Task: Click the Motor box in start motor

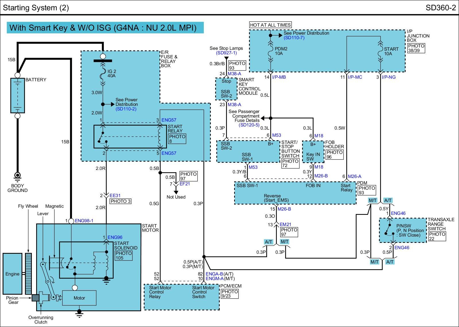Action: pos(79,298)
